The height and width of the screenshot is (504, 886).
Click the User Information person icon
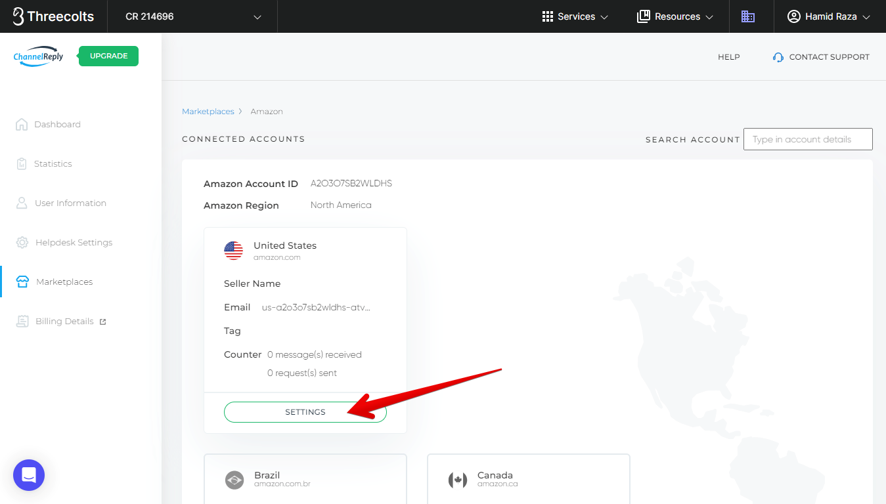tap(22, 203)
